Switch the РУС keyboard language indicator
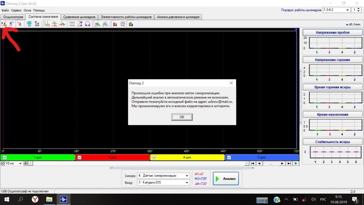364x205 pixels. [323, 199]
